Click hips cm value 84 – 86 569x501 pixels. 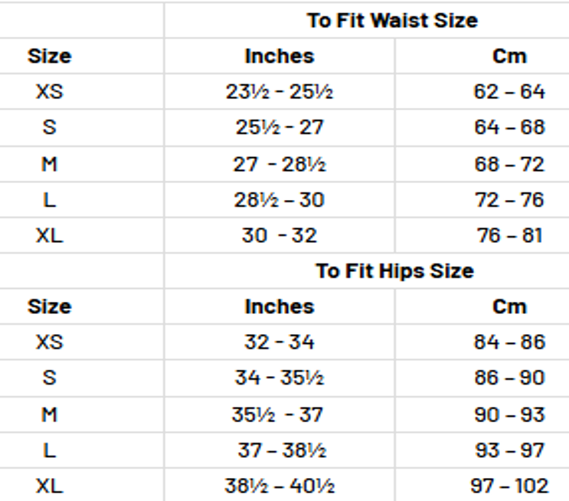[x=509, y=342]
